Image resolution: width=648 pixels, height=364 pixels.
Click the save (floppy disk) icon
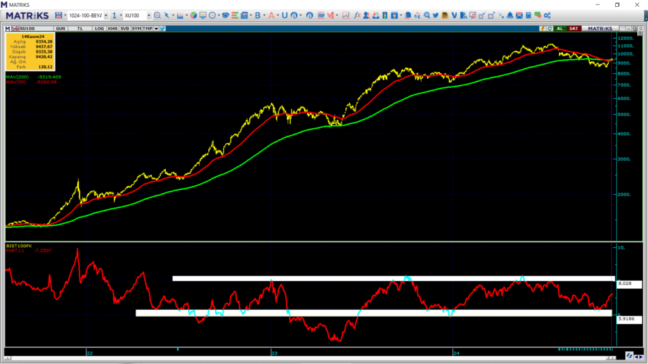pos(58,15)
